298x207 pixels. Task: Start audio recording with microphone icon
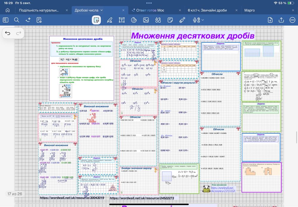[196, 20]
